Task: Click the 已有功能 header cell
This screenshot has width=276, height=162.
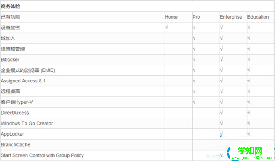Action: tap(11, 17)
